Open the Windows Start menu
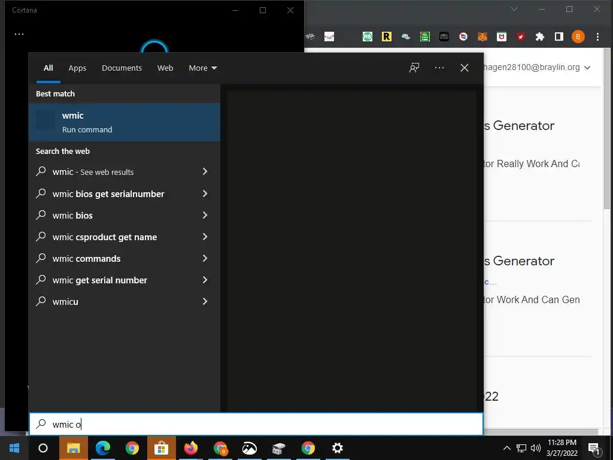 click(x=14, y=448)
